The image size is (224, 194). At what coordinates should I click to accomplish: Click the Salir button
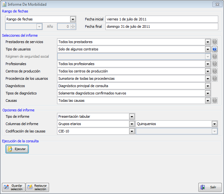tap(210, 187)
